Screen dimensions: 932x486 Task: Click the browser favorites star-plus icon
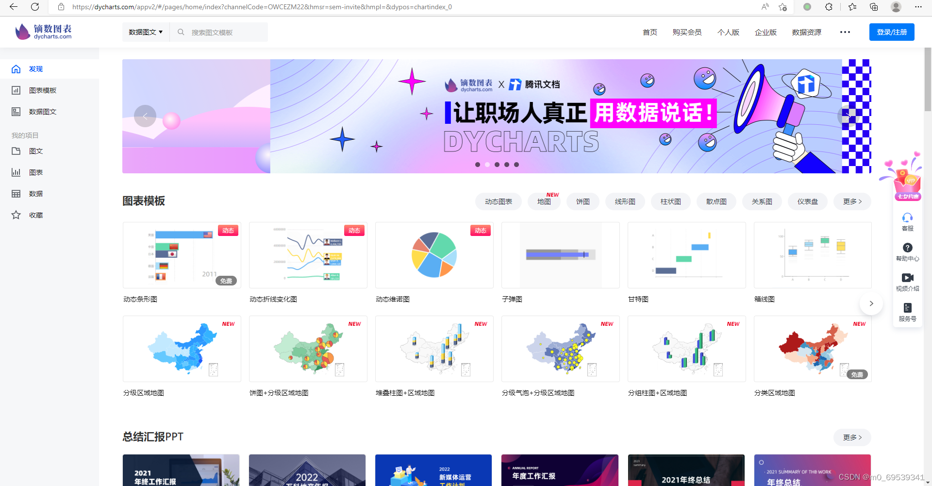pos(782,7)
